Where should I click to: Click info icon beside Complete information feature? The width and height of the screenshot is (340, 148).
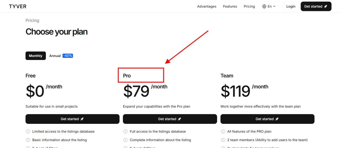coord(125,140)
